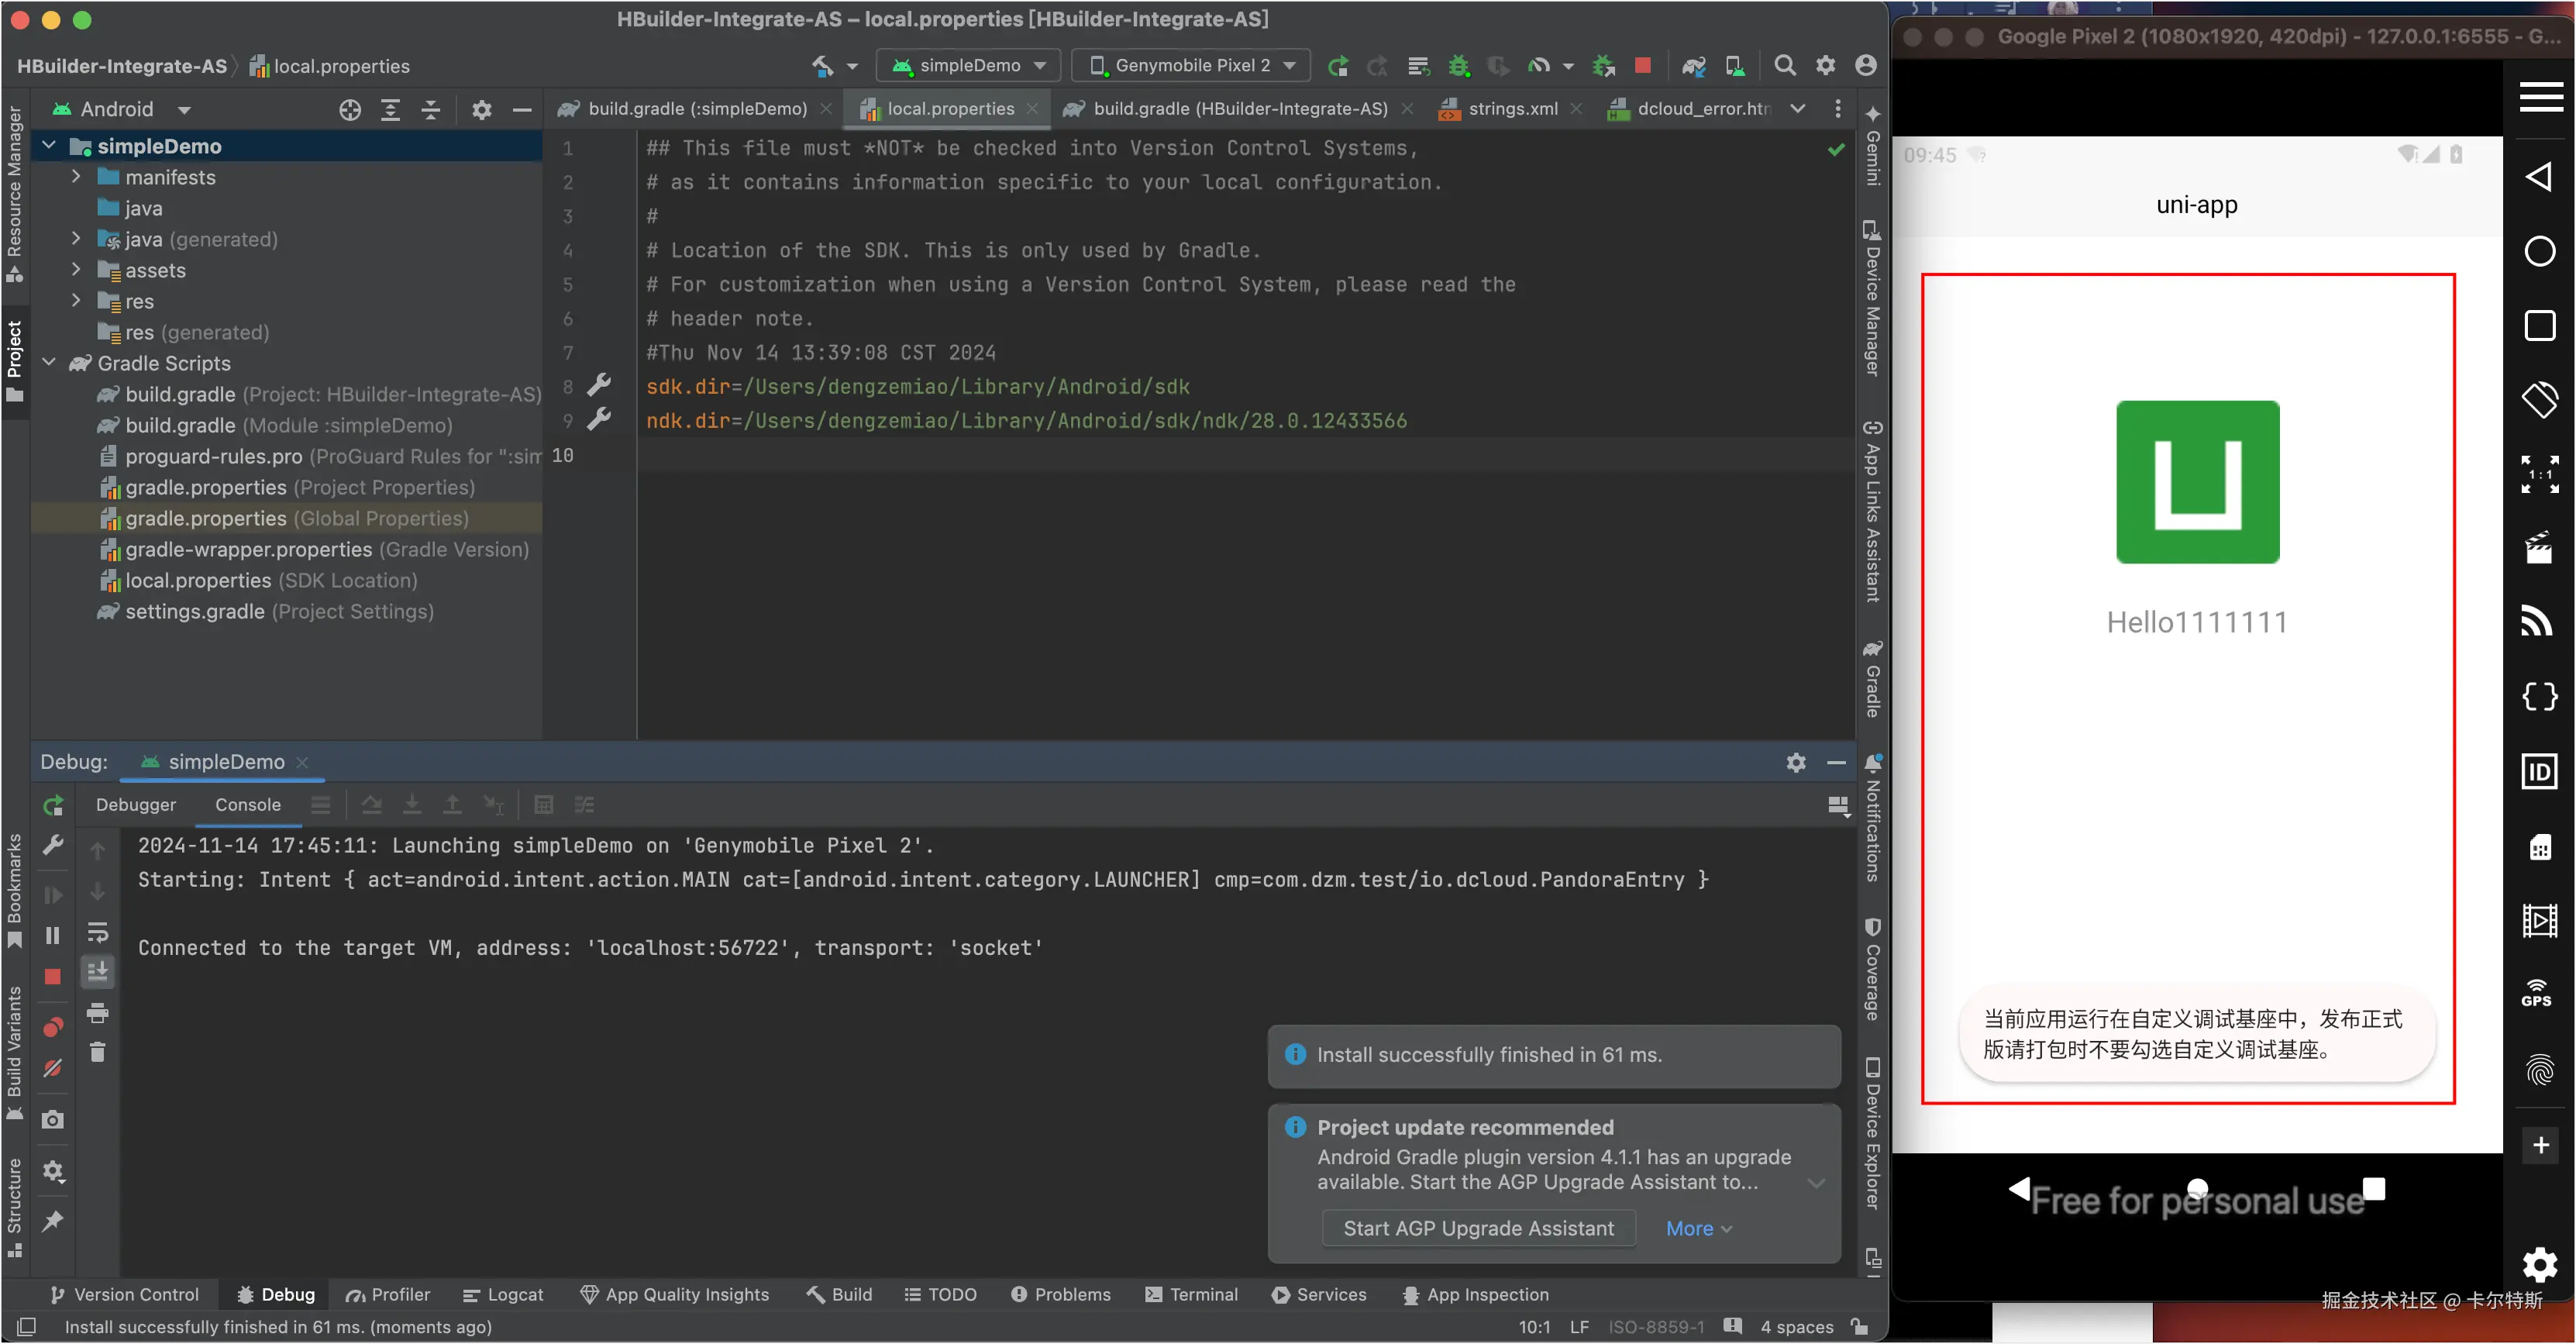Viewport: 2576px width, 1344px height.
Task: Click Start AGP Upgrade Assistant button
Action: pyautogui.click(x=1478, y=1228)
